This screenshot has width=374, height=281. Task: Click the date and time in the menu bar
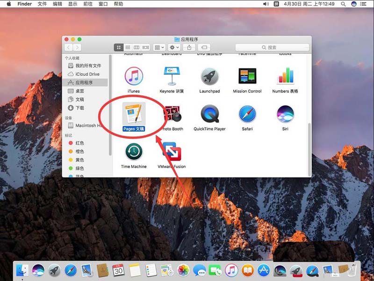tap(309, 4)
